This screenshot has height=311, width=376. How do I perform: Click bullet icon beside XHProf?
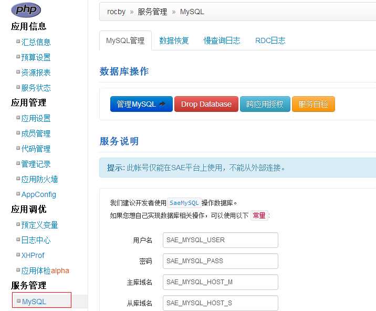[18, 255]
